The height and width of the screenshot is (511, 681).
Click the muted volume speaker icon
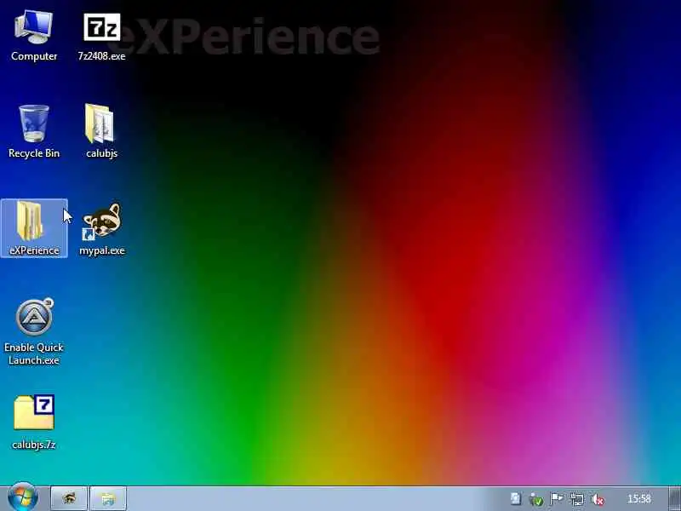598,500
